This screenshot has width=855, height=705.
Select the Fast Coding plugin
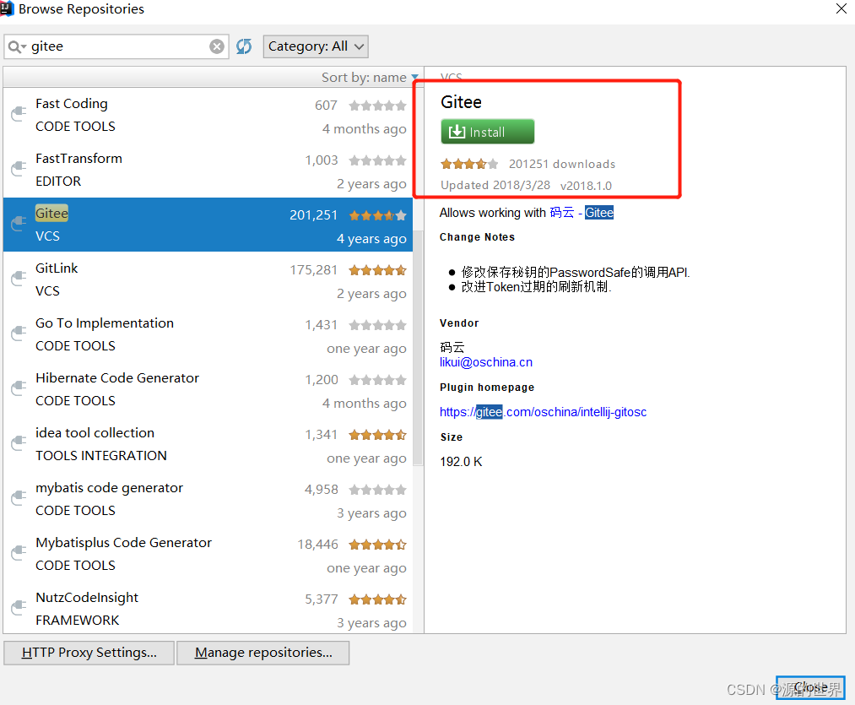[208, 115]
